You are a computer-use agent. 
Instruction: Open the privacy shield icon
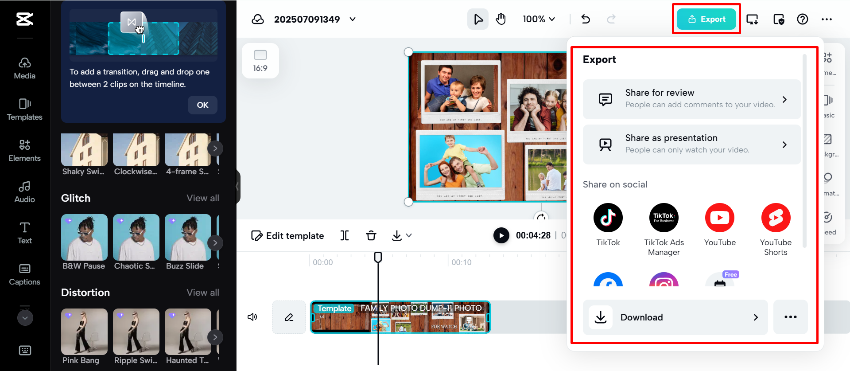pos(779,19)
